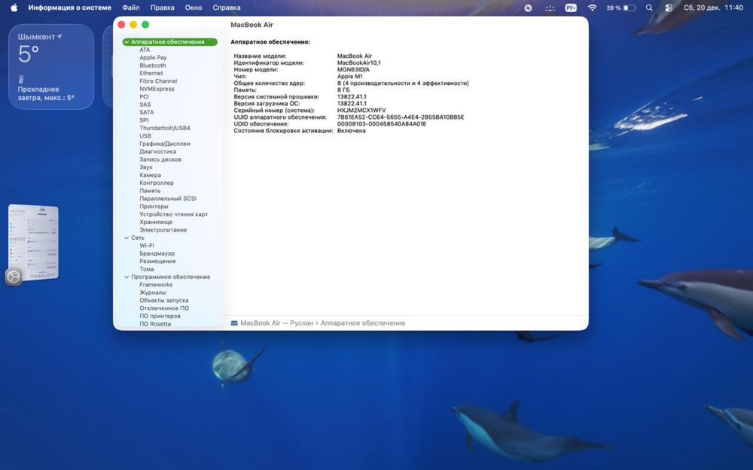Open the Правка menu

click(163, 8)
